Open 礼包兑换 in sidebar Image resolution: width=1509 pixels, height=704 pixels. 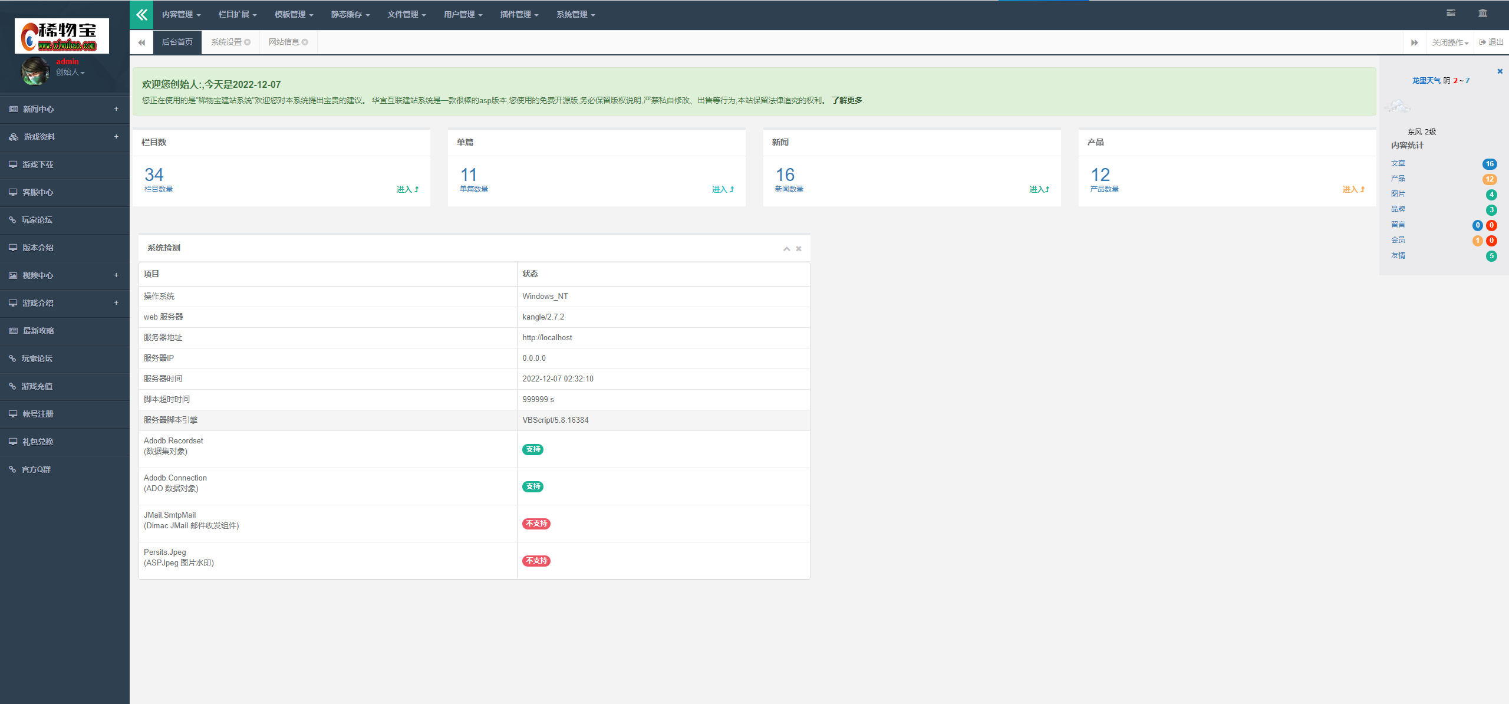coord(65,442)
